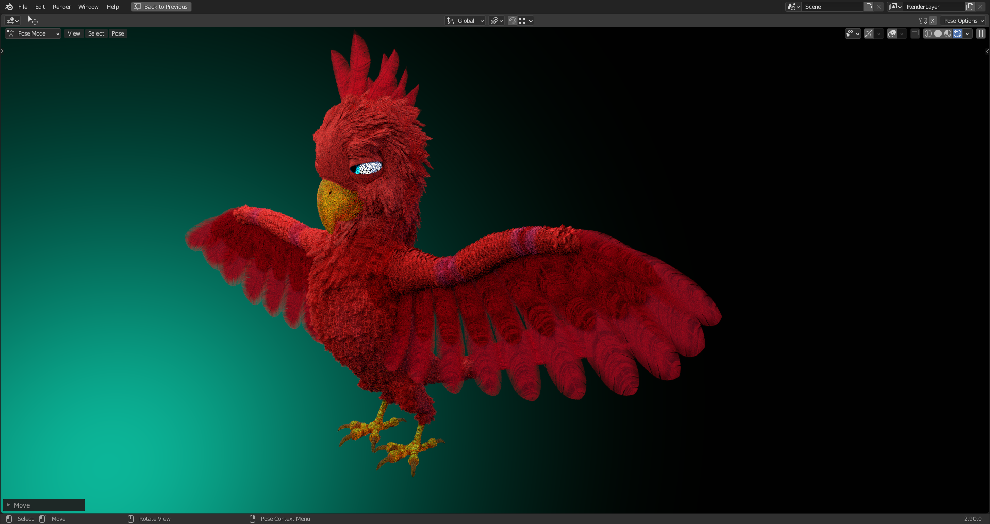Switch to solid viewport shading
This screenshot has width=990, height=524.
(x=938, y=33)
